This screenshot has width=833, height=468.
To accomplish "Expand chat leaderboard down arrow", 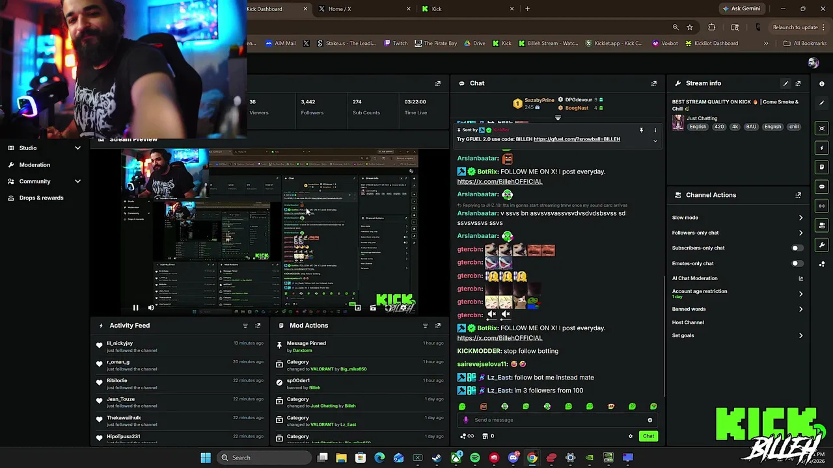I will tap(558, 118).
